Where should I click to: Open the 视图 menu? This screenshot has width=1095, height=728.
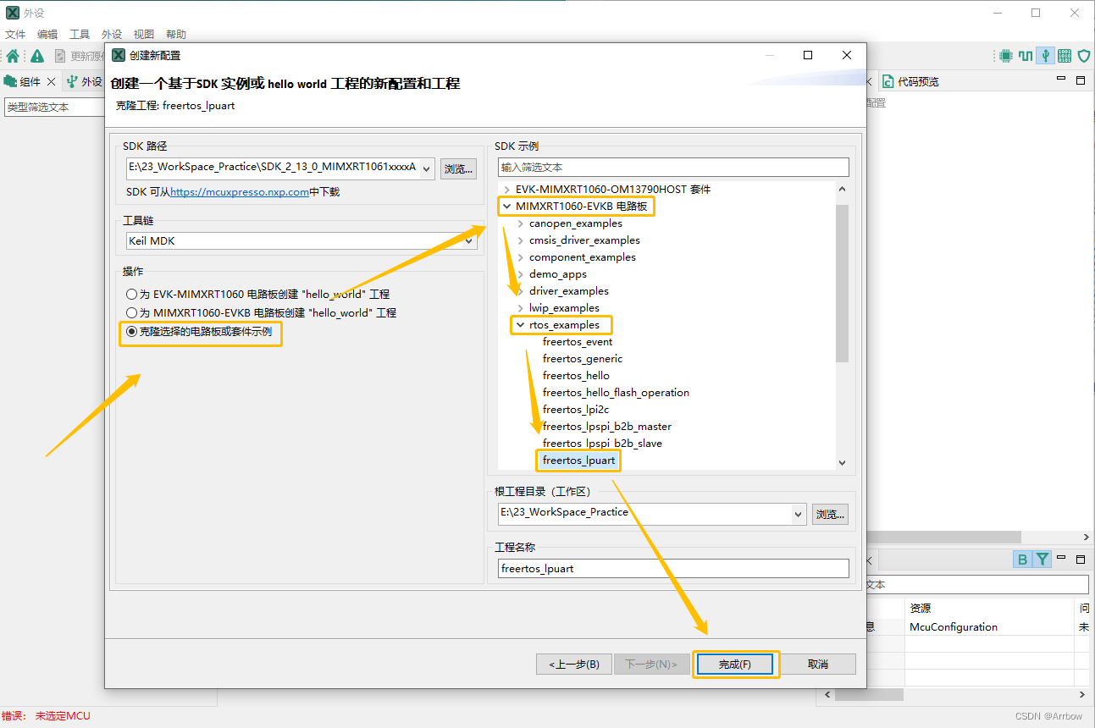tap(144, 35)
